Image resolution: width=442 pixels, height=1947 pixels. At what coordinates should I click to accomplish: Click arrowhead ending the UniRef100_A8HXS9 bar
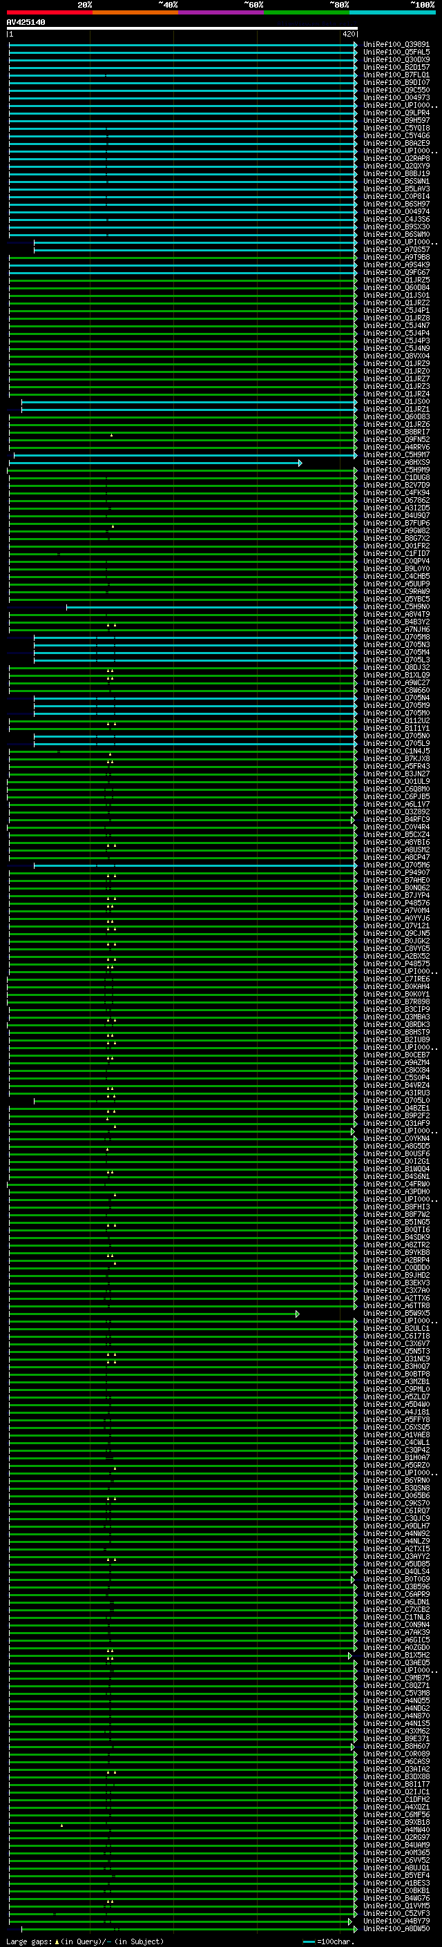[300, 463]
